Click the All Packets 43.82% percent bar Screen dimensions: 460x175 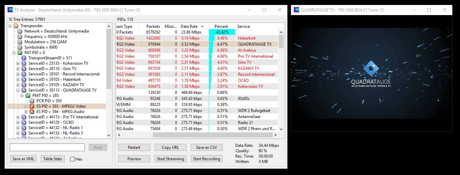222,32
